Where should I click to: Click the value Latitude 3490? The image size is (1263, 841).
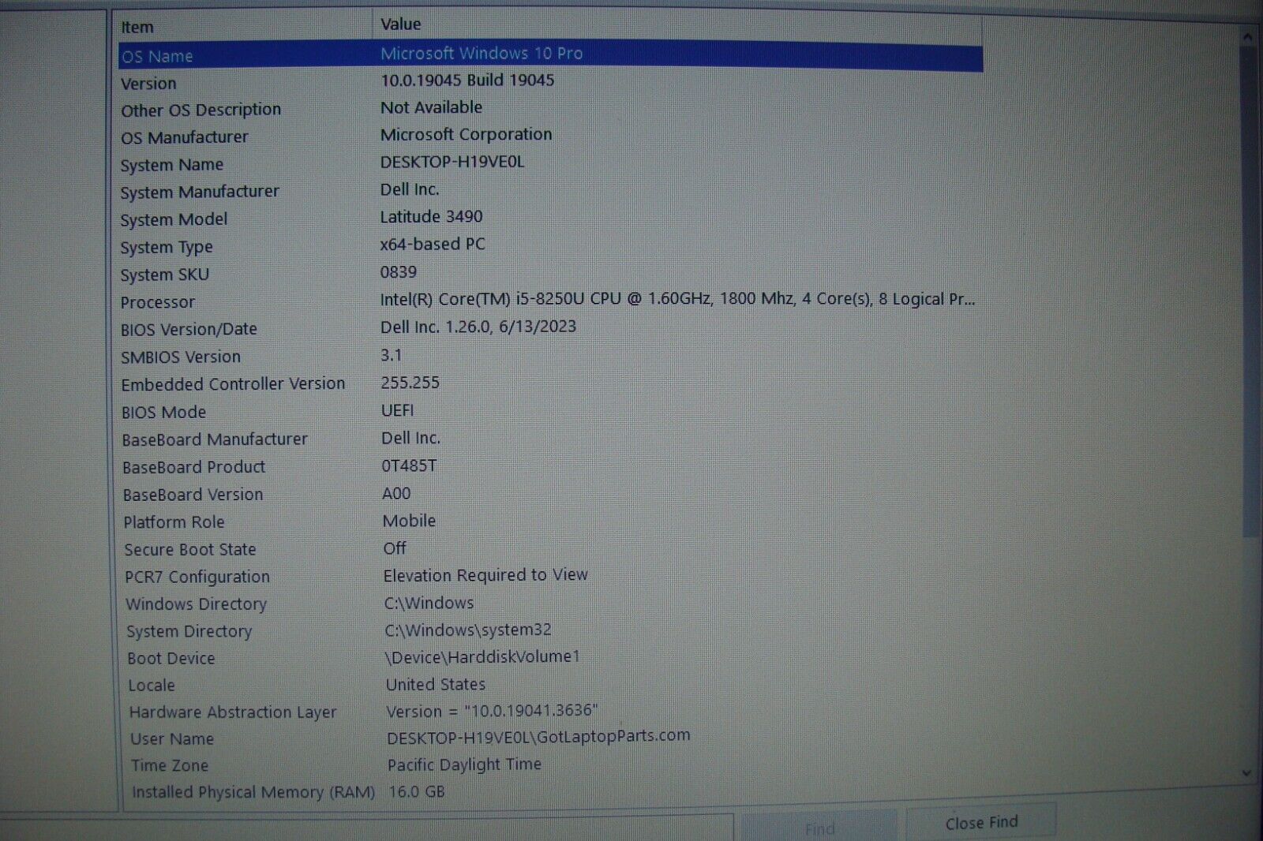[431, 217]
